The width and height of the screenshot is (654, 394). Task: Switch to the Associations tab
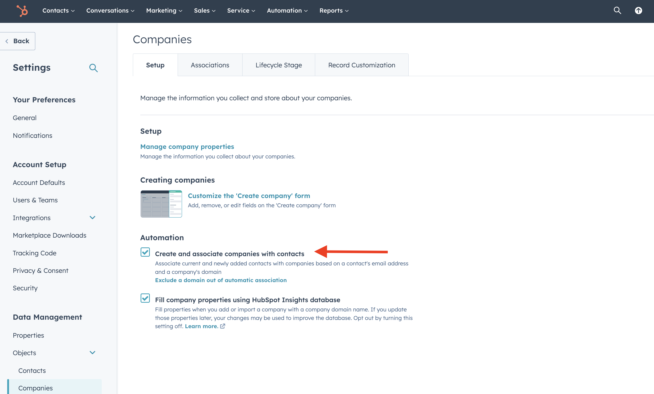[210, 65]
